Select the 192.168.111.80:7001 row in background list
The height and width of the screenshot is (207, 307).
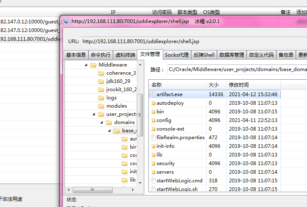30,39
